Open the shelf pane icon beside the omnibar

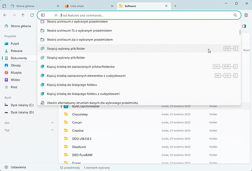pos(246,15)
